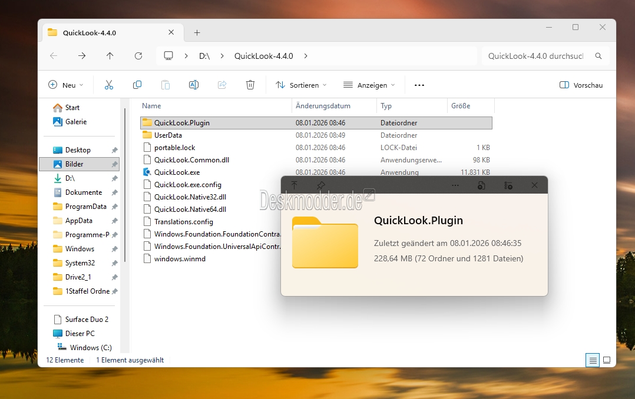Open more options in QuickLook preview
Image resolution: width=635 pixels, height=399 pixels.
click(x=455, y=185)
